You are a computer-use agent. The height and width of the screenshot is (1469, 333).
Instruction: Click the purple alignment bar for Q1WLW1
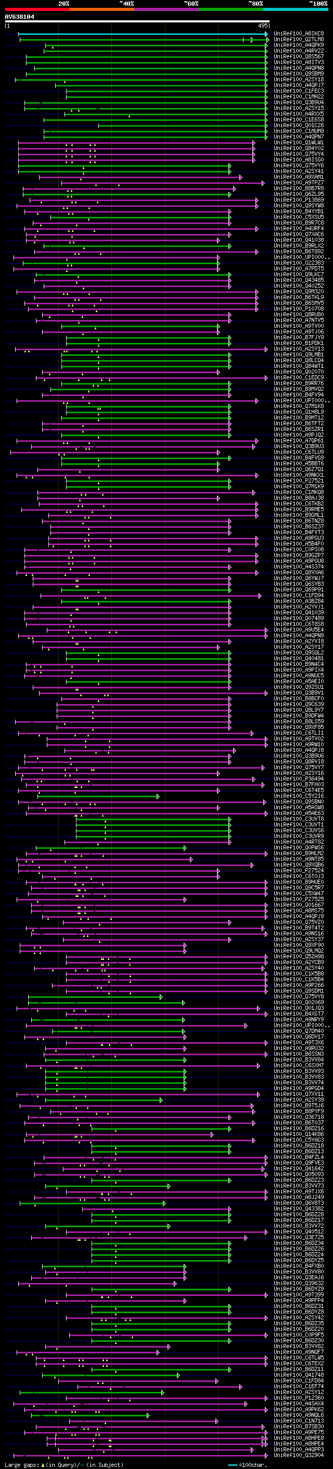pos(136,143)
